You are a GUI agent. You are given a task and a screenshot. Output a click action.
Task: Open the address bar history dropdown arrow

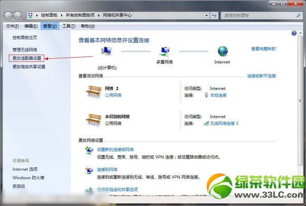(x=206, y=15)
